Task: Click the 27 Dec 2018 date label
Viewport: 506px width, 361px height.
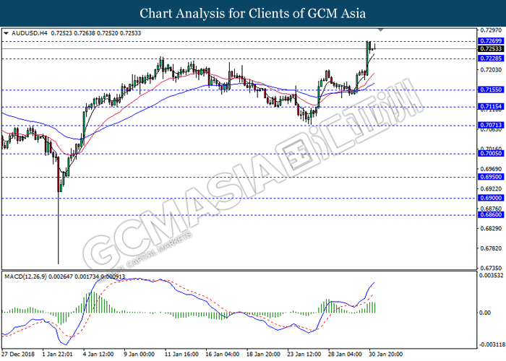Action: [18, 354]
